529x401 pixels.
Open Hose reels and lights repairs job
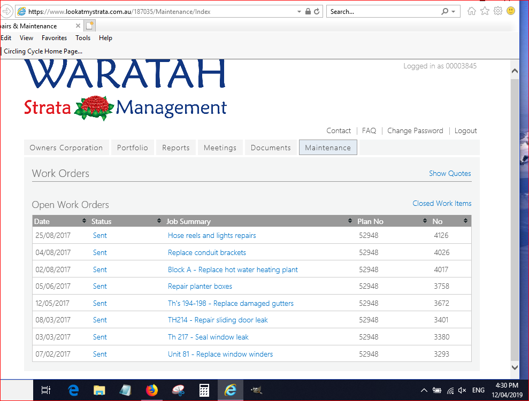click(212, 235)
